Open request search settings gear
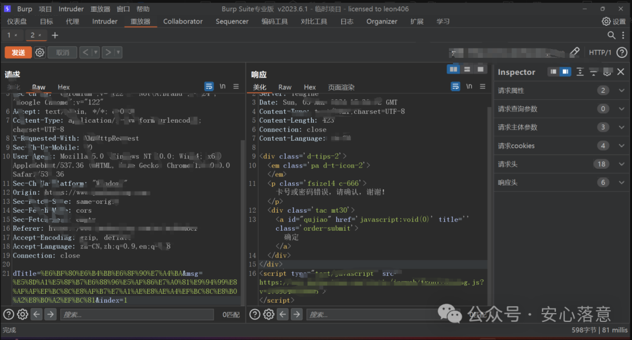Image resolution: width=632 pixels, height=340 pixels. [23, 314]
